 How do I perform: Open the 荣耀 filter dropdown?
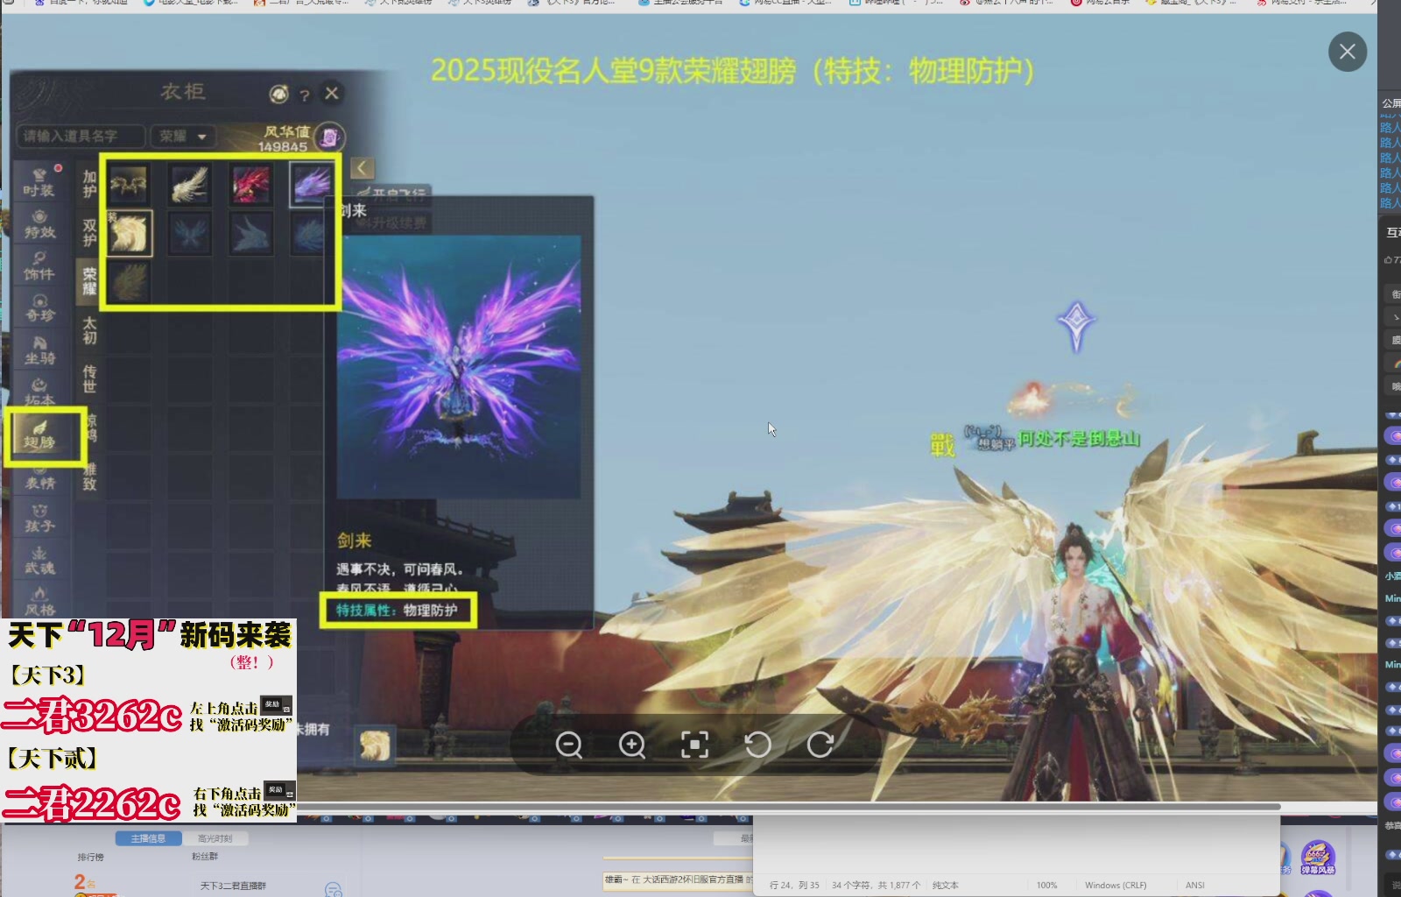[x=182, y=136]
